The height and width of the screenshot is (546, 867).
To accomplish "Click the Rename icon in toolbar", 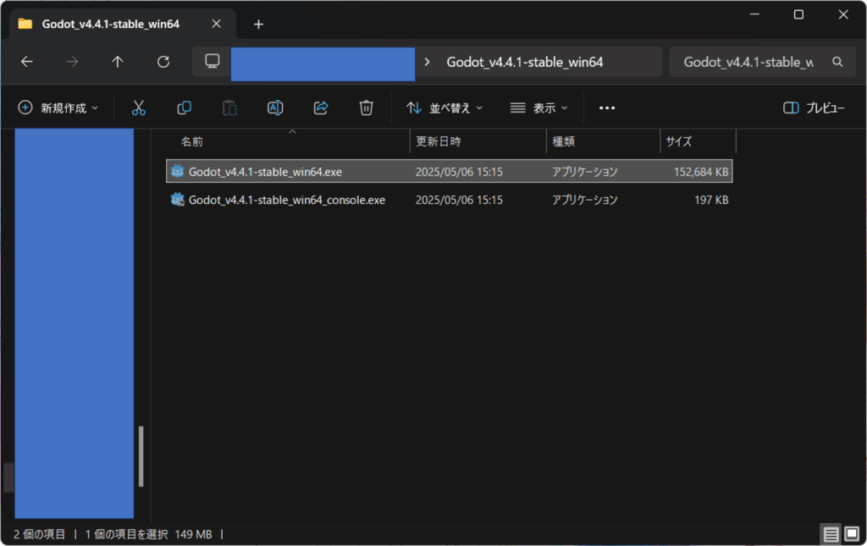I will [275, 108].
